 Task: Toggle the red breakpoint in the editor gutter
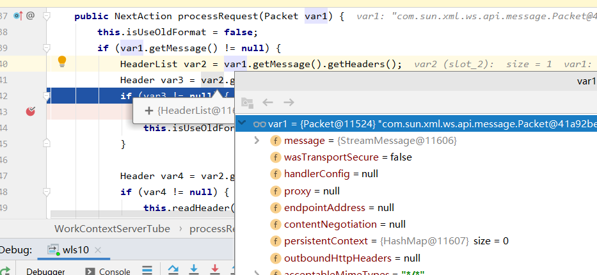30,111
